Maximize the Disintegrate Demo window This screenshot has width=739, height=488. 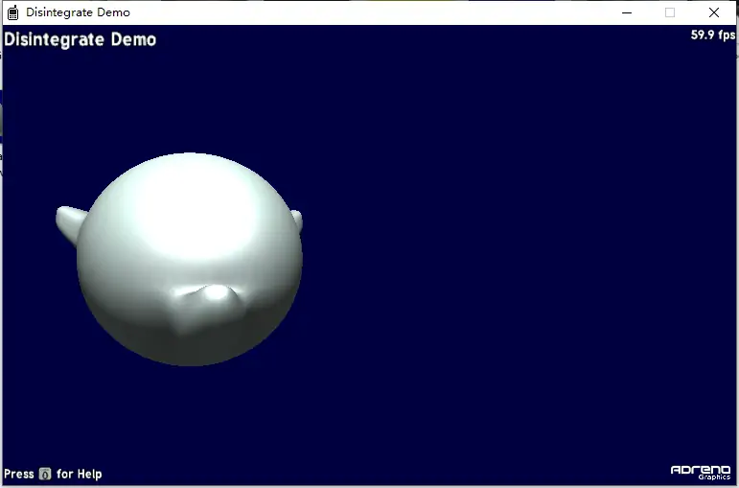click(670, 12)
